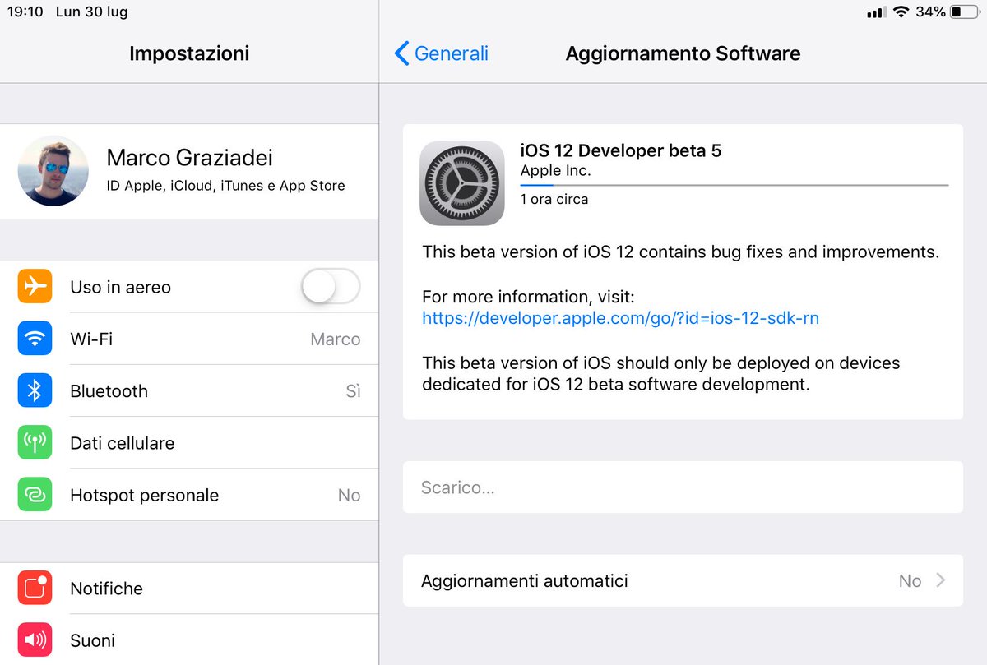Tap the Hotspot personale chain icon
Image resolution: width=987 pixels, height=665 pixels.
[x=35, y=495]
